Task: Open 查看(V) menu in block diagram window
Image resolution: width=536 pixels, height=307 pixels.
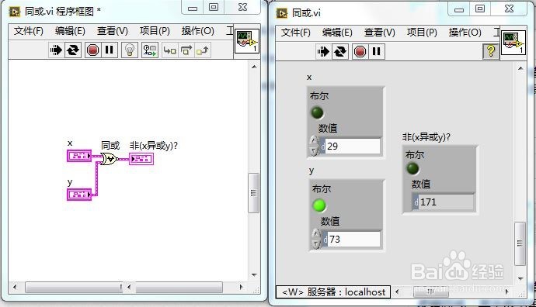Action: pos(113,31)
